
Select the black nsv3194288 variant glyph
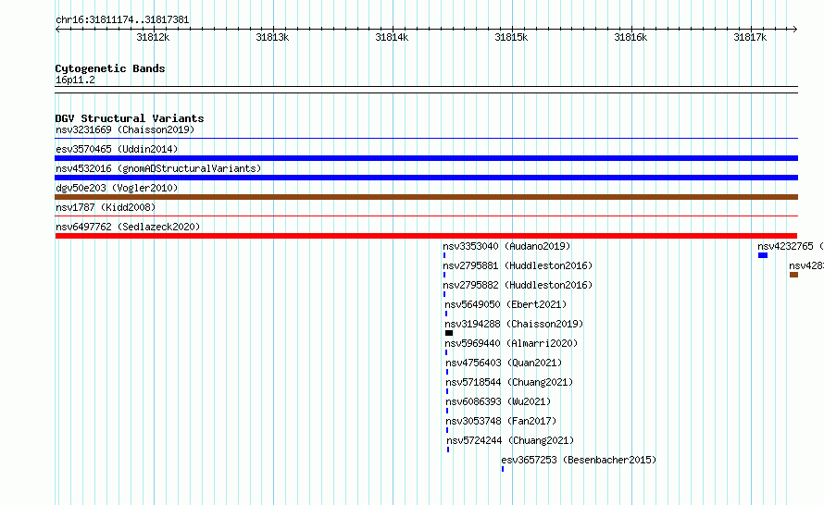pos(449,333)
